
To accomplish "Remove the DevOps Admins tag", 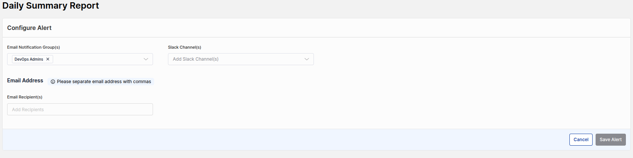I will click(x=48, y=59).
